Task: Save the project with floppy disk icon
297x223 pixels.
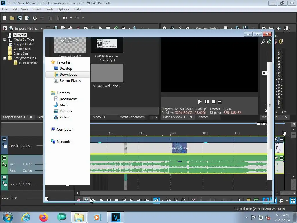Action: pos(20,18)
